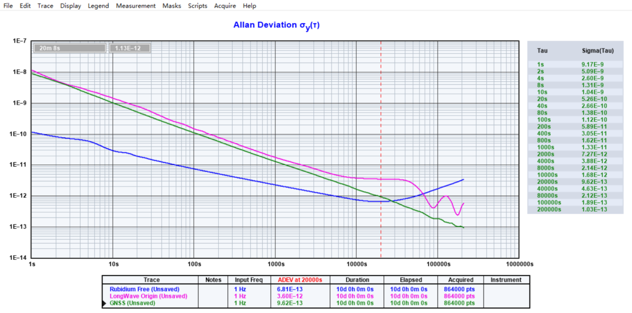Open the Display menu
The width and height of the screenshot is (632, 313).
pos(70,6)
